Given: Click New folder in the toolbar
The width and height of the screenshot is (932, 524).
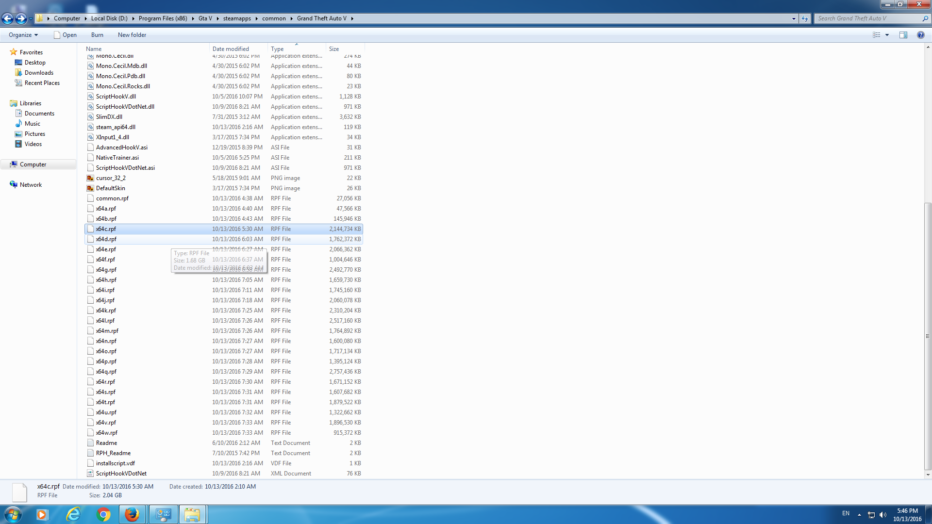Looking at the screenshot, I should [132, 35].
